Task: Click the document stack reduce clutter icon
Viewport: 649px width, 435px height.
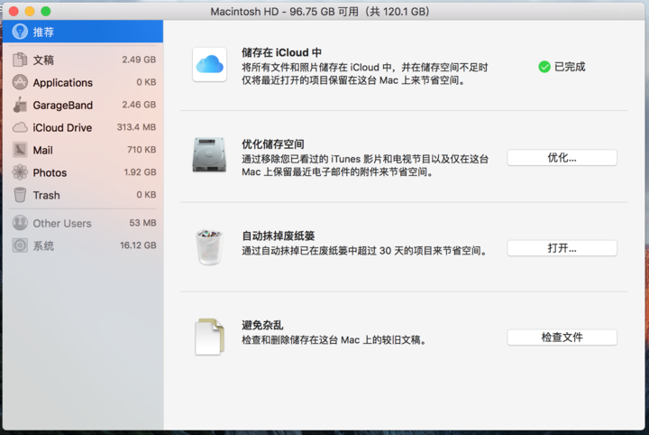Action: [x=209, y=337]
